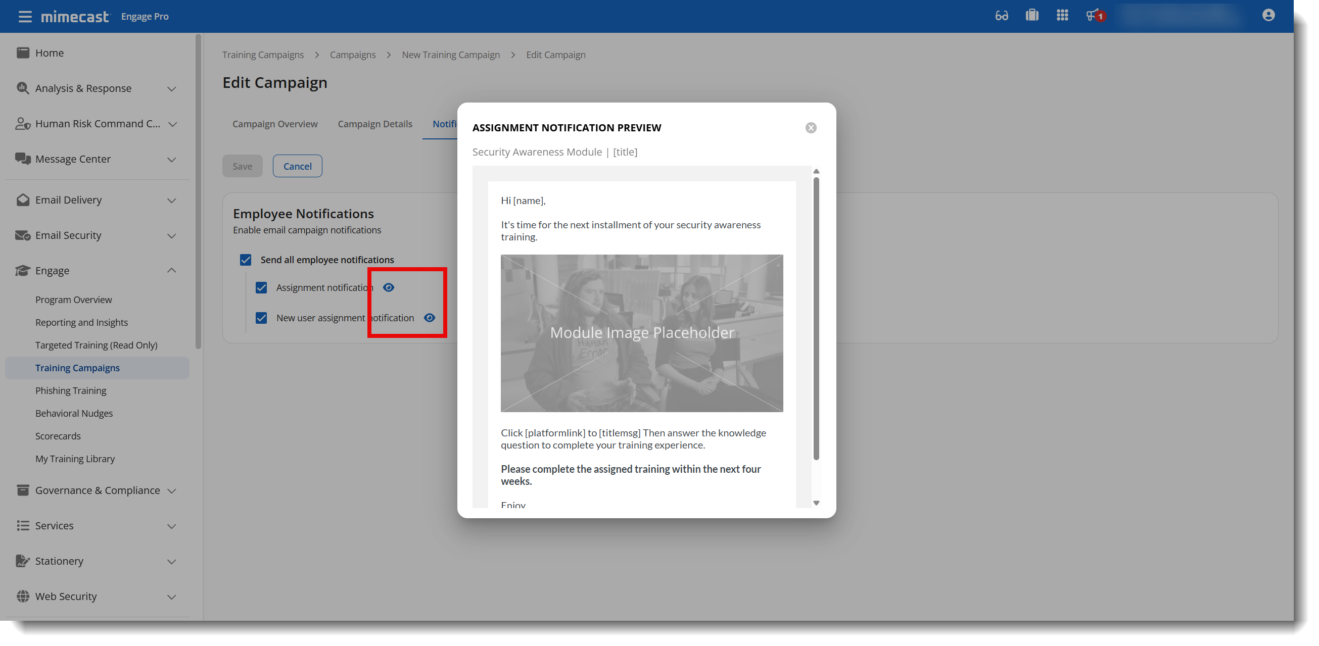Open Training Campaigns menu item
Image resolution: width=1319 pixels, height=646 pixels.
[x=97, y=368]
